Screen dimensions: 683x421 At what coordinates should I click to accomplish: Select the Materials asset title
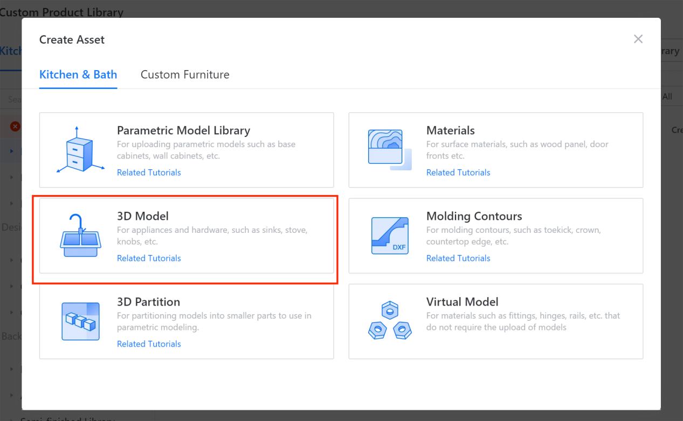pos(450,130)
